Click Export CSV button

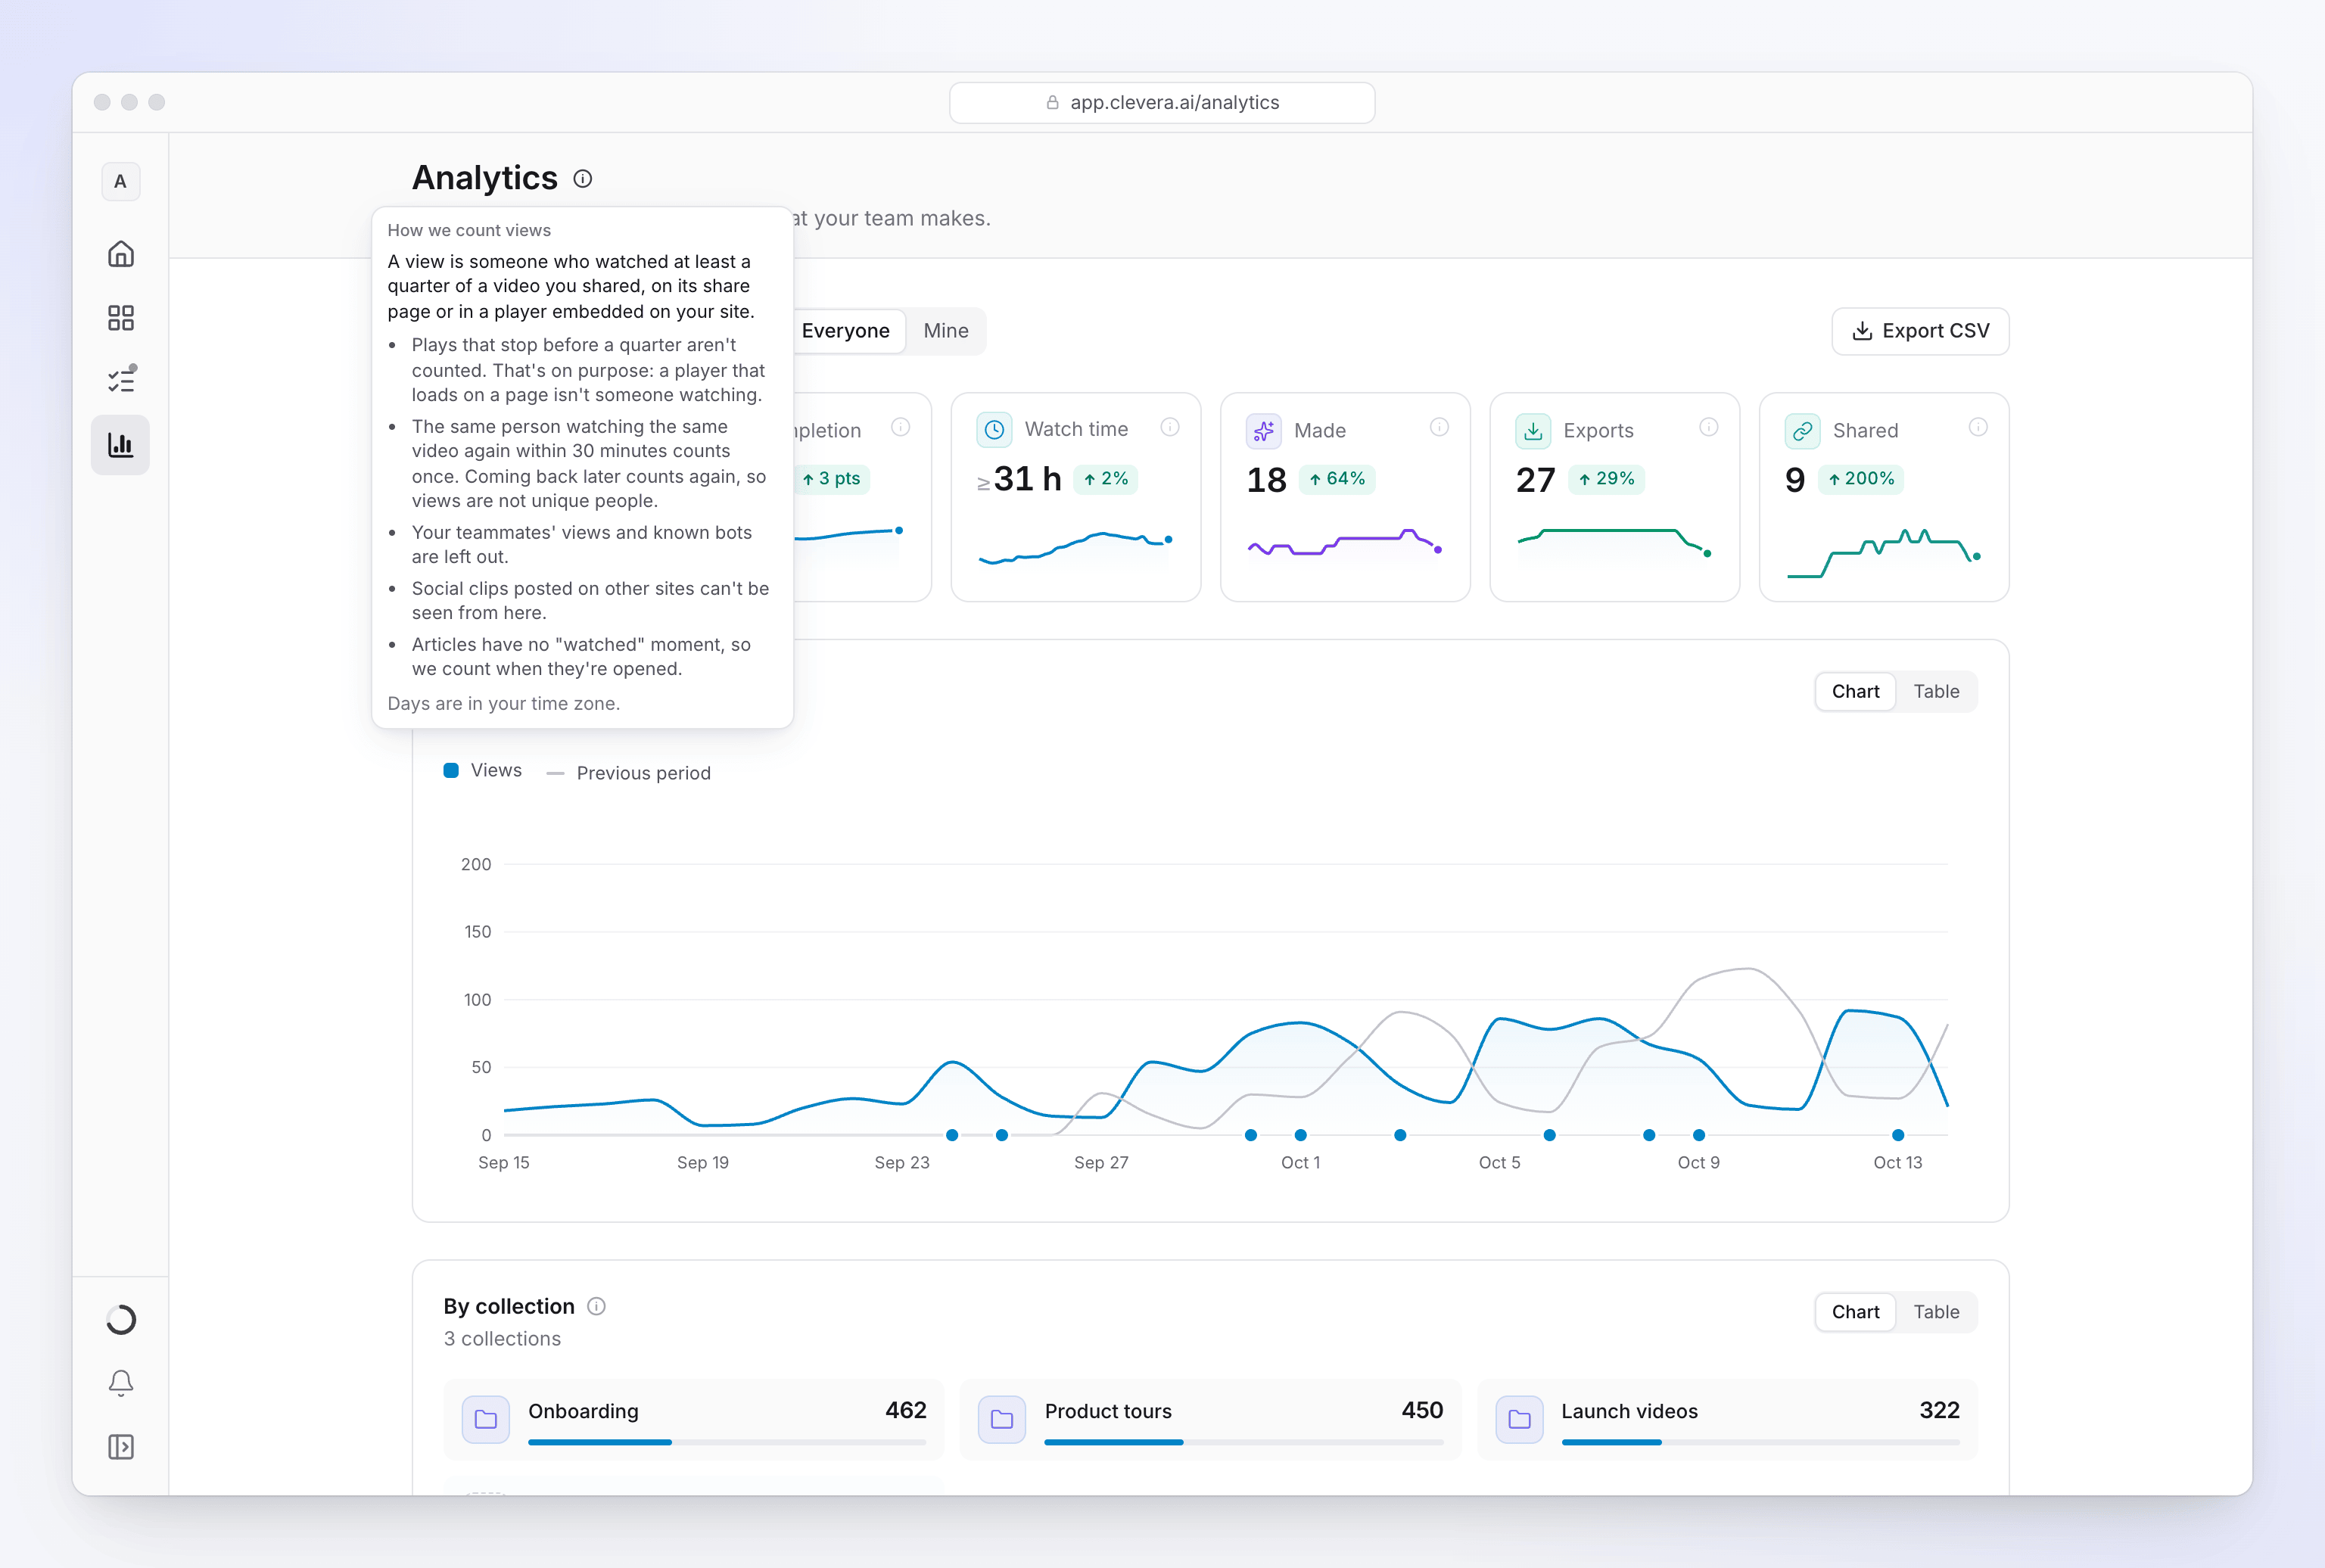click(1920, 331)
